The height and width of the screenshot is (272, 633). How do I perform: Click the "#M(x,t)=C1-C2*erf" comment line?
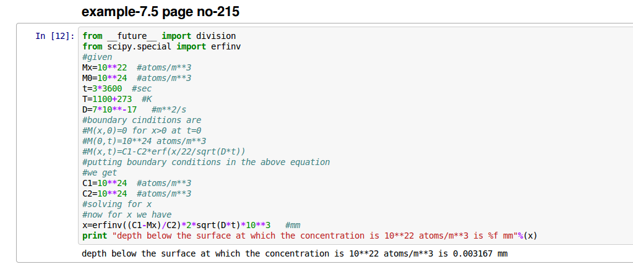coord(164,151)
